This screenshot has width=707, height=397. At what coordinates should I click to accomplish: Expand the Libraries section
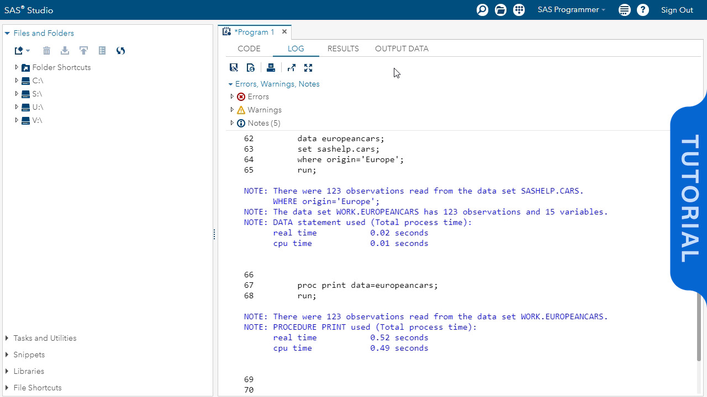(7, 371)
